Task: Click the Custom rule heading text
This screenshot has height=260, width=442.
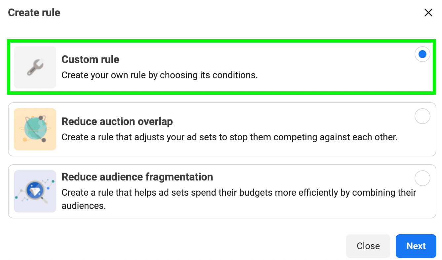Action: pos(90,59)
